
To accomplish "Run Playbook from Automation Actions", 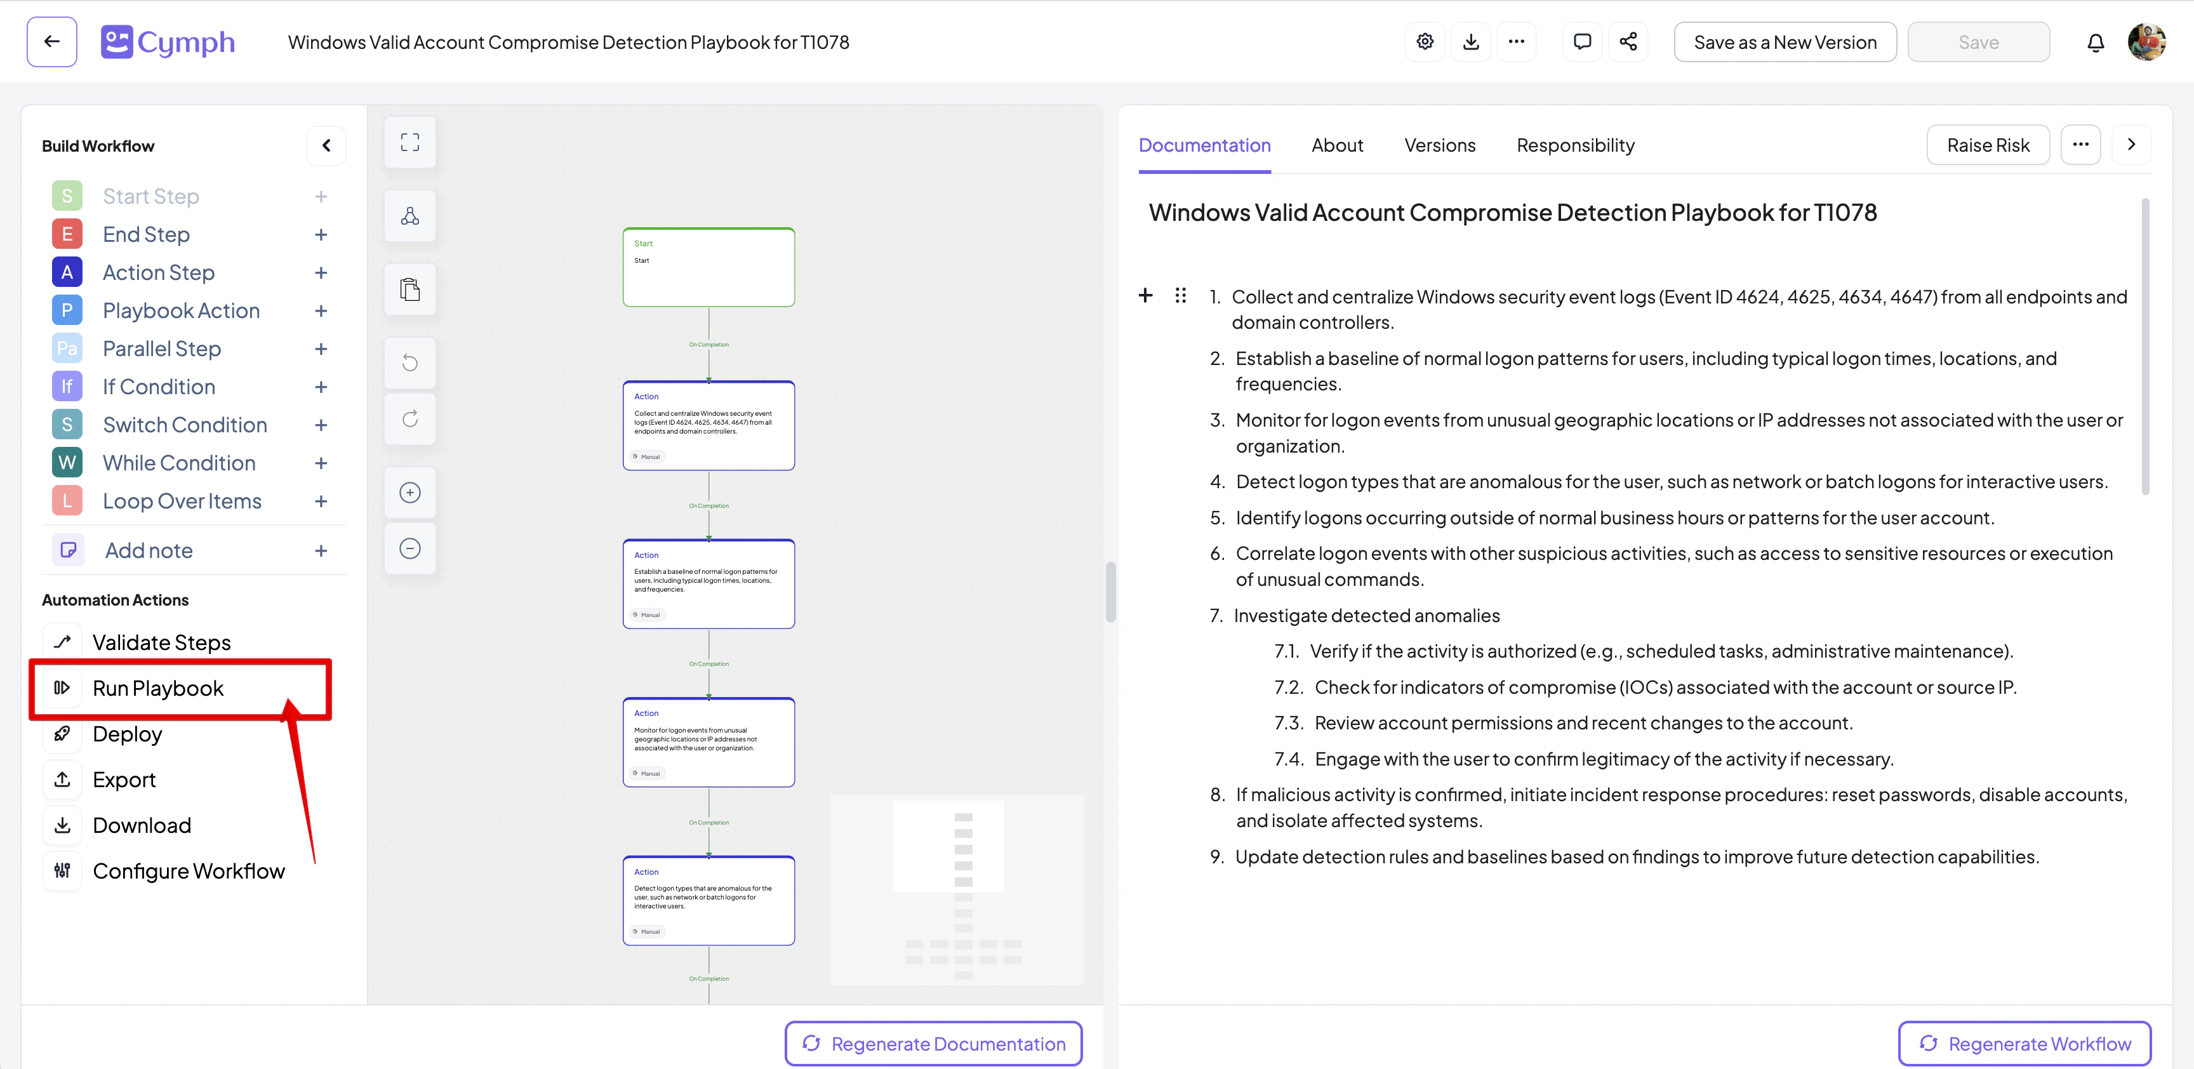I will point(159,687).
